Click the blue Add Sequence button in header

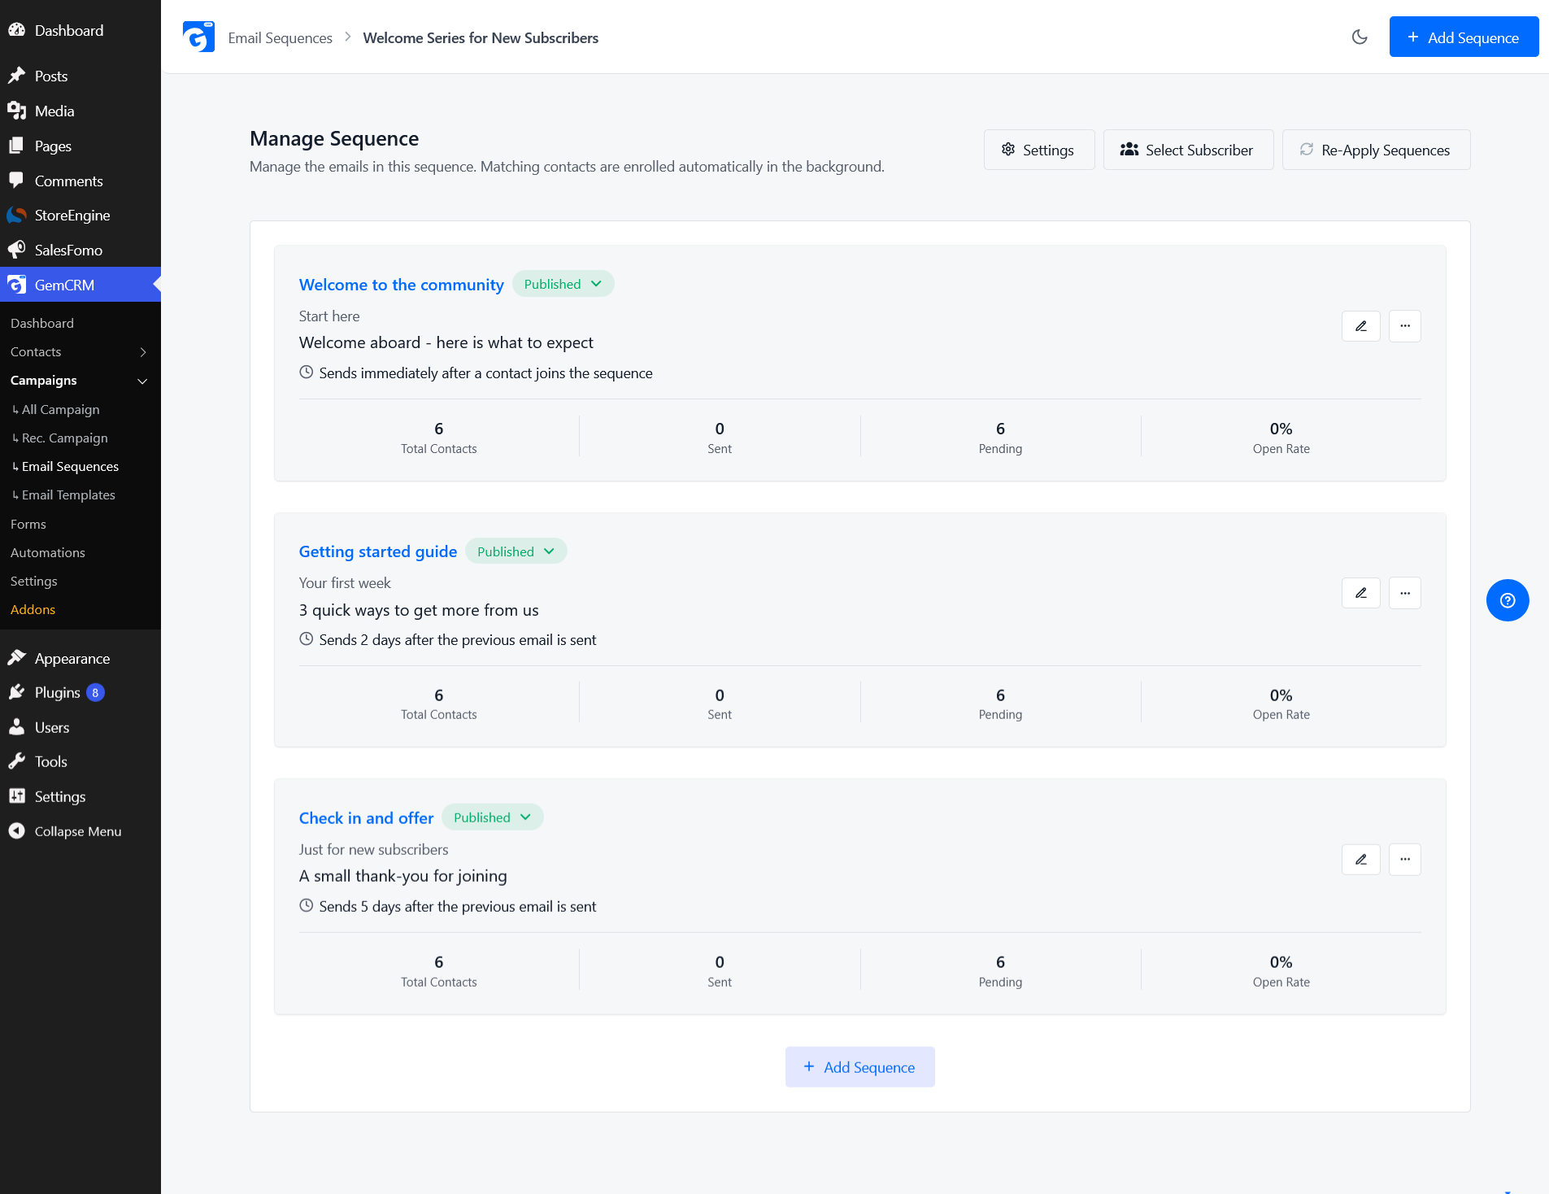[1464, 37]
